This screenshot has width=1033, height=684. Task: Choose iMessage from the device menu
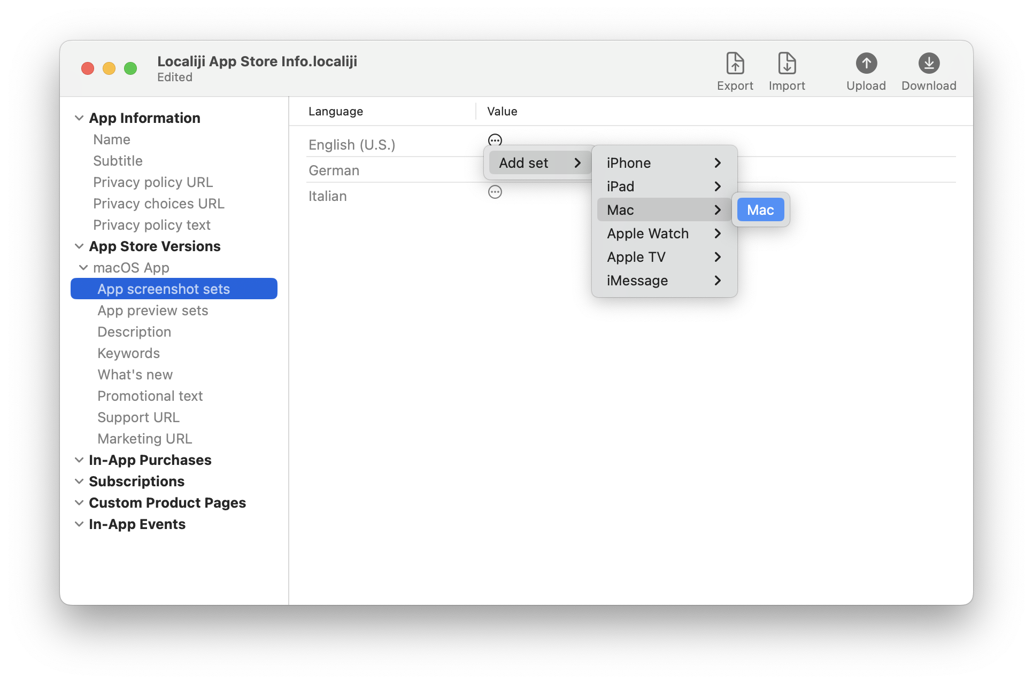point(664,281)
